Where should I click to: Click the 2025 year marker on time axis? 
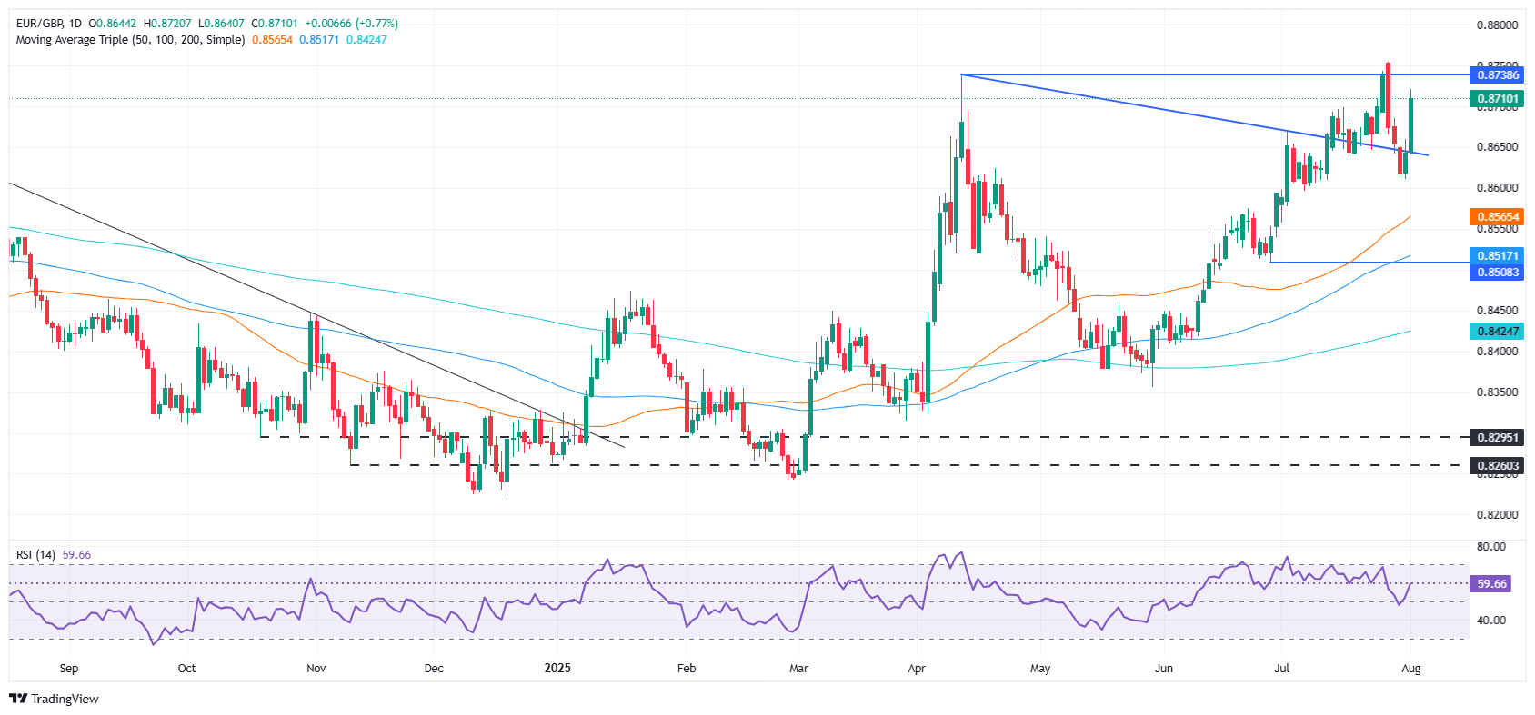point(557,669)
